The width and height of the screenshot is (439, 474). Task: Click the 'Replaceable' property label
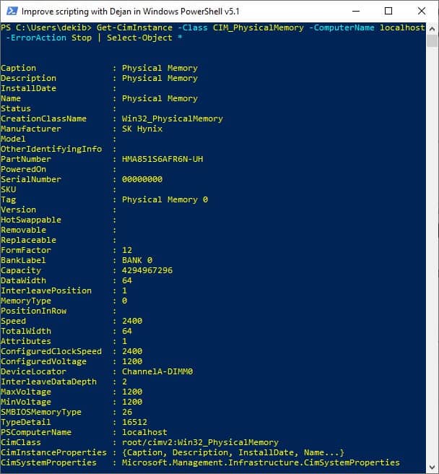(x=28, y=240)
